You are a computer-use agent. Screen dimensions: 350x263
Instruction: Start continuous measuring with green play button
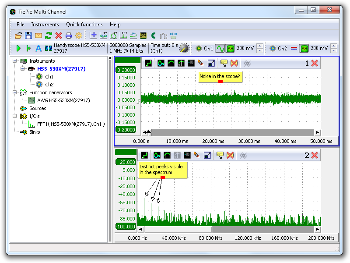pos(18,48)
